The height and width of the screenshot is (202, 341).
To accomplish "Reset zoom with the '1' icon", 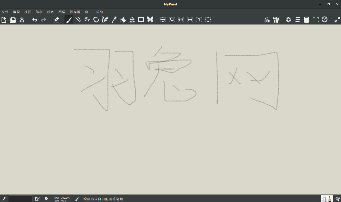I will 199,20.
